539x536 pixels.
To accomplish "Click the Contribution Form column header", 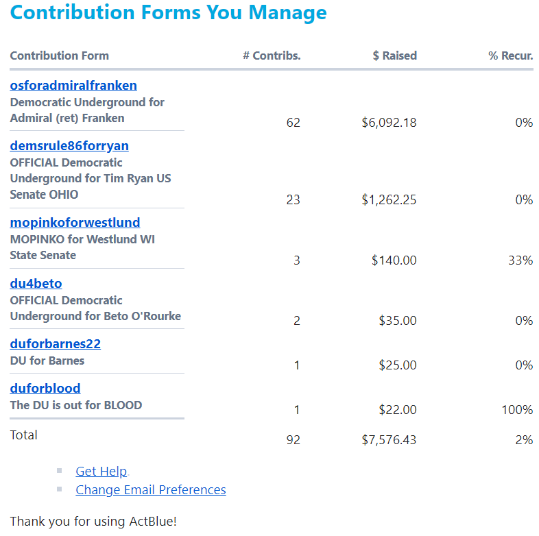I will 60,56.
